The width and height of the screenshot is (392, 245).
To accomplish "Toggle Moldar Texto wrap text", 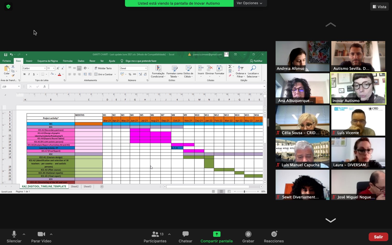I will click(103, 68).
